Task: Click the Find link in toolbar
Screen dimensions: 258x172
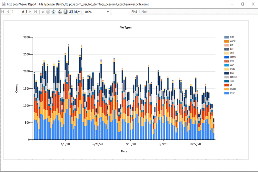Action: click(x=134, y=12)
